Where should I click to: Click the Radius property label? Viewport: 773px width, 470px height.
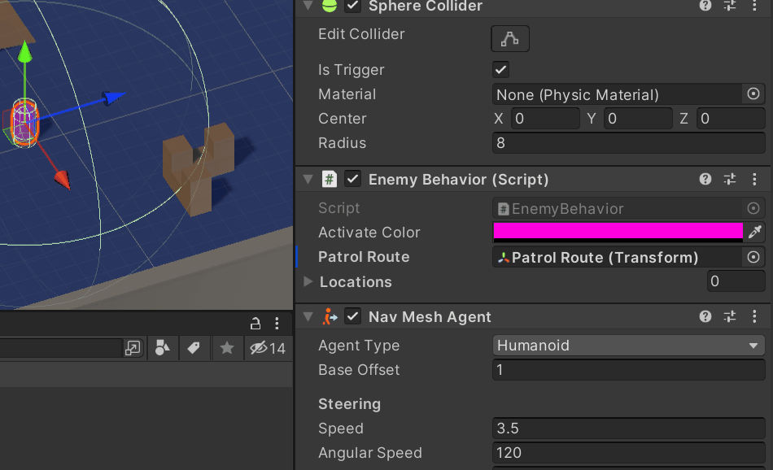[342, 143]
